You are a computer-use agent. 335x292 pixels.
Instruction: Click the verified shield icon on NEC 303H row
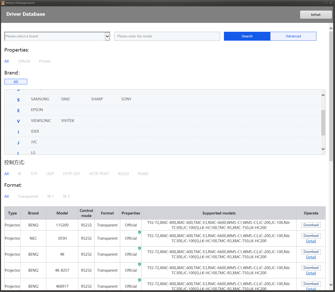(140, 232)
